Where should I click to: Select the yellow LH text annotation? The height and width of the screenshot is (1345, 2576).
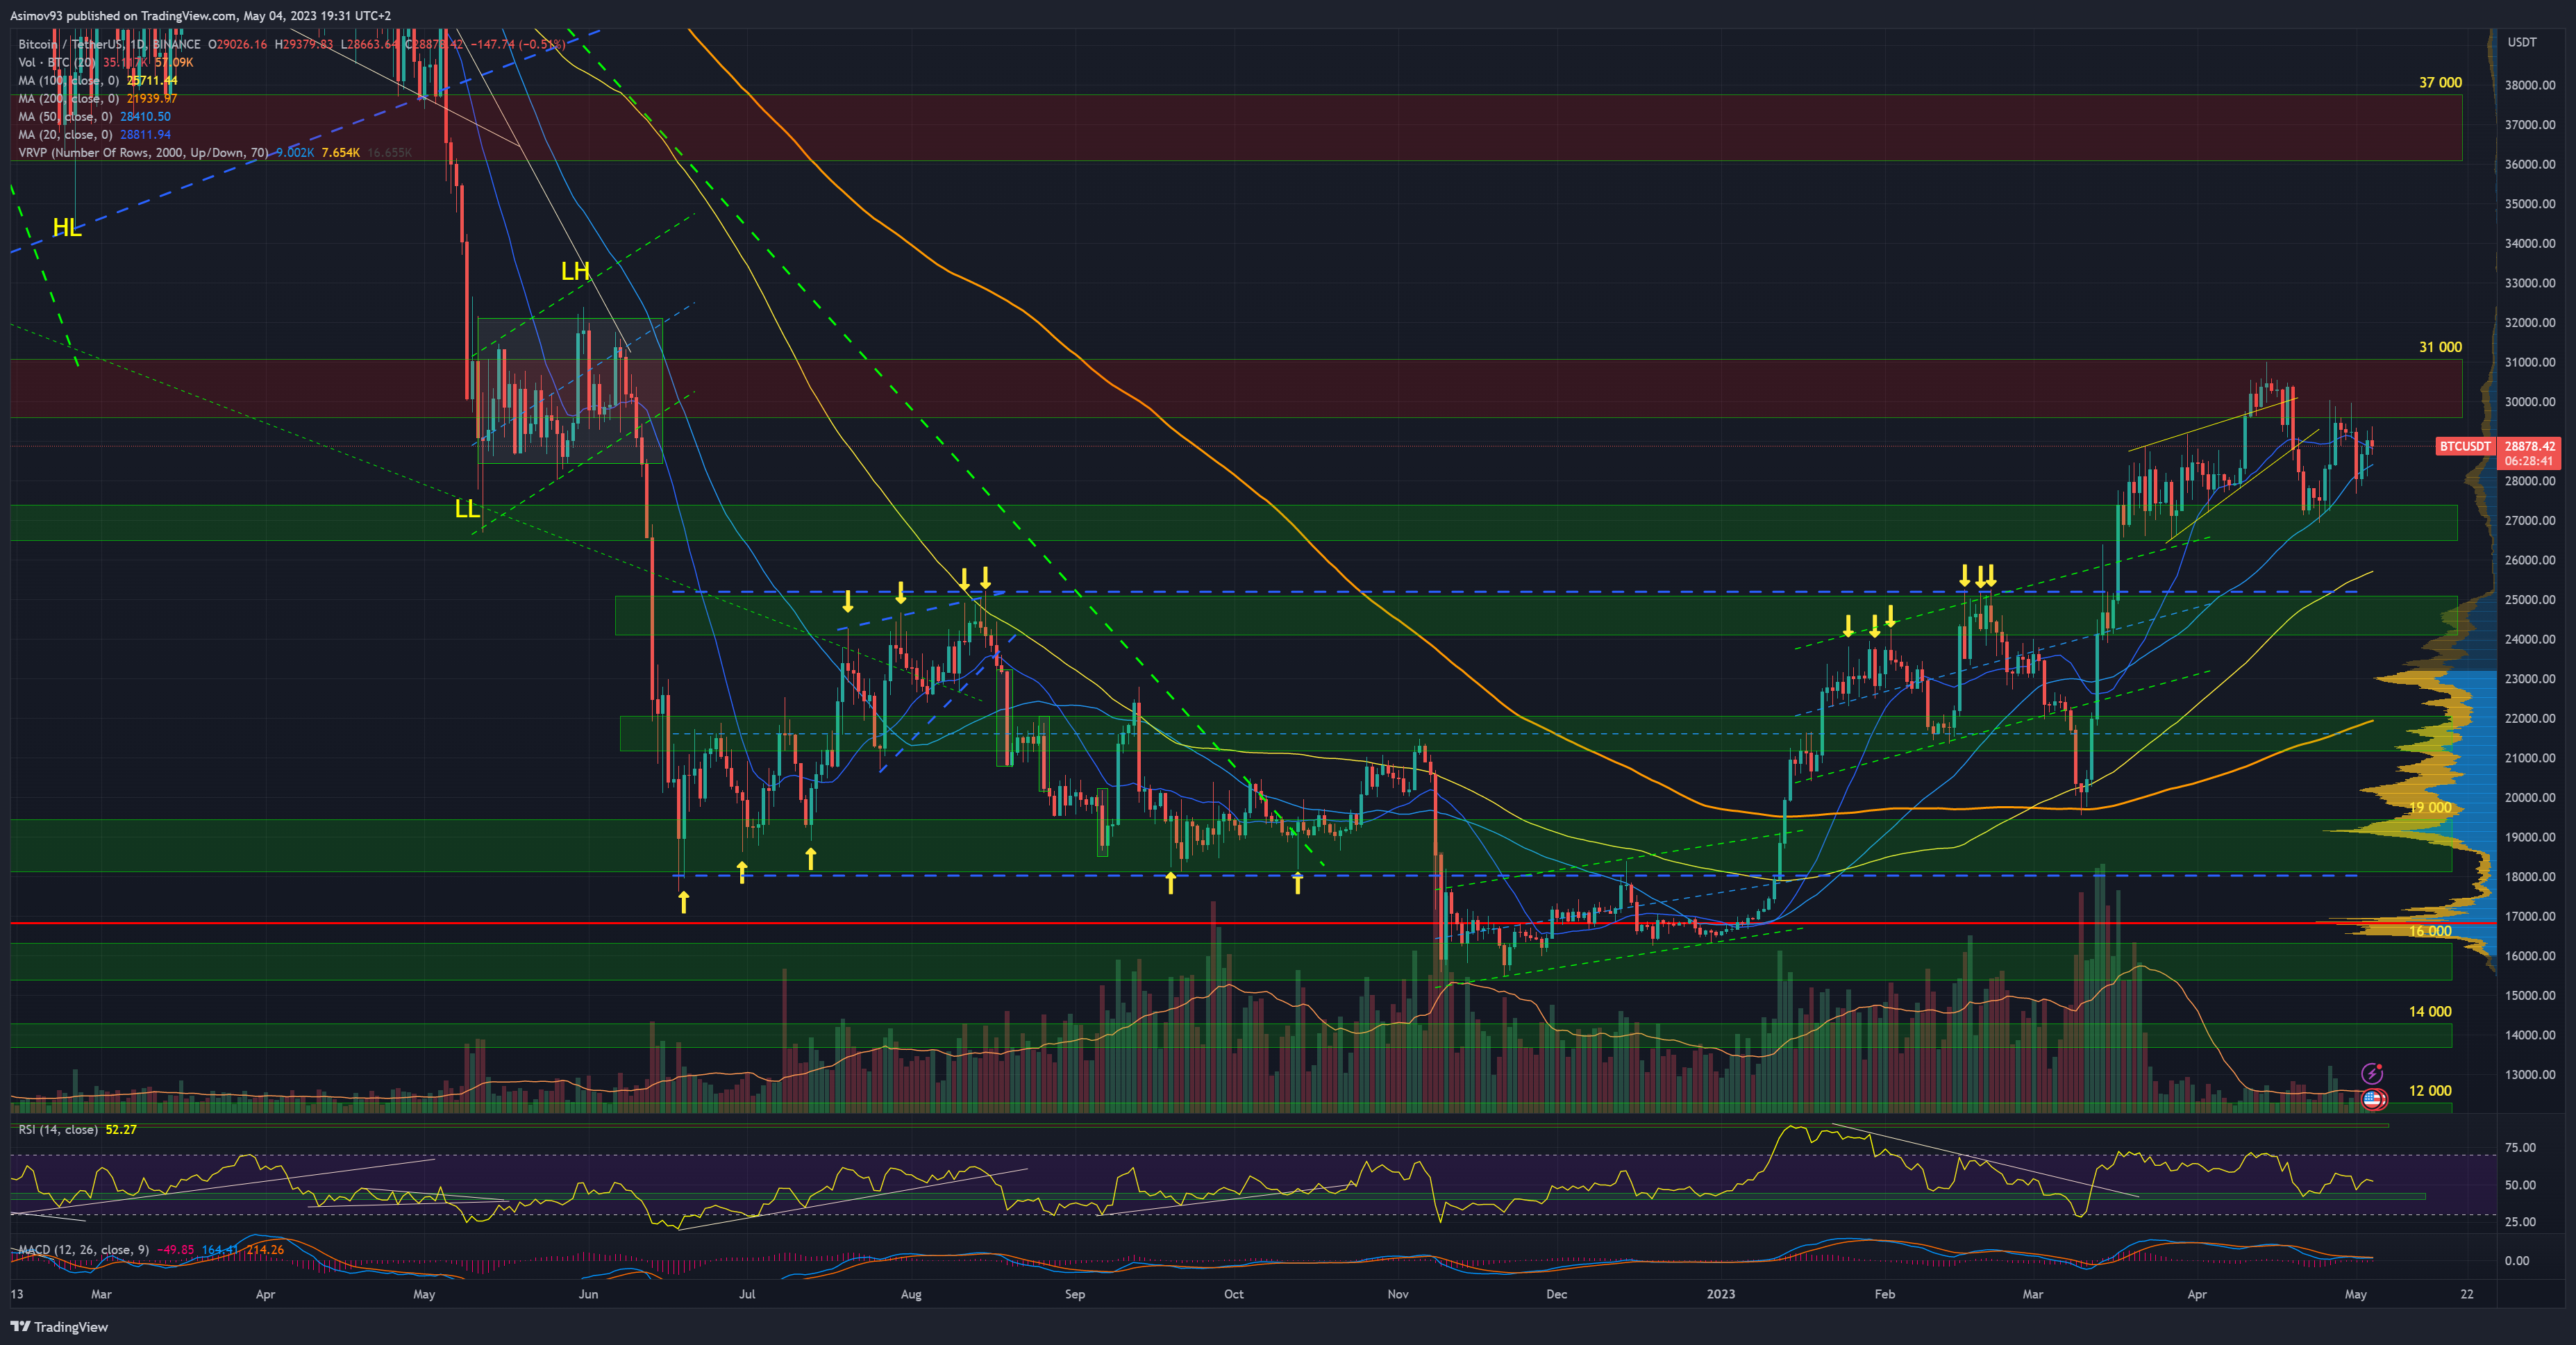[x=575, y=271]
